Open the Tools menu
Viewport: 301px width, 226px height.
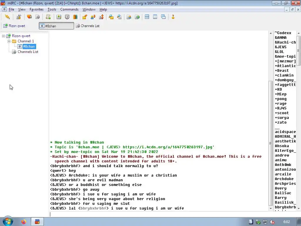[x=52, y=9]
